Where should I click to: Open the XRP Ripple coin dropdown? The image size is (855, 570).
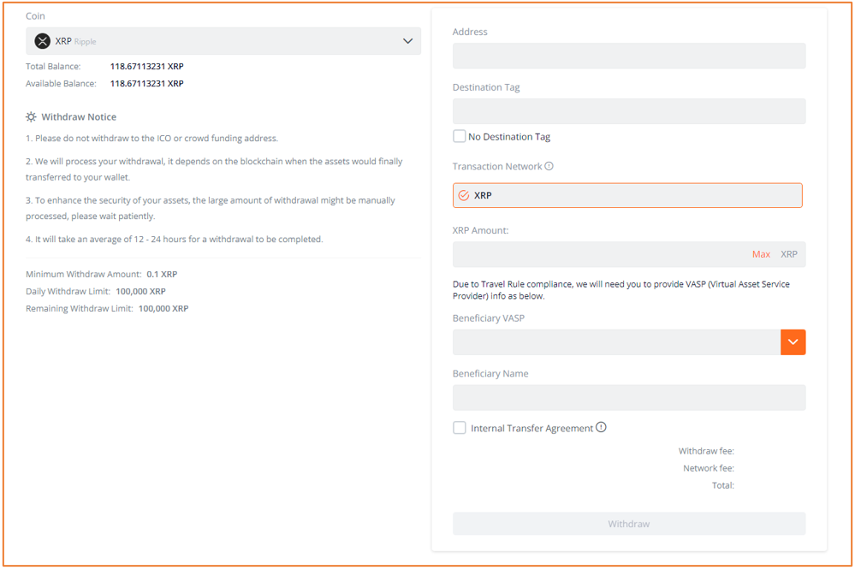pyautogui.click(x=223, y=41)
